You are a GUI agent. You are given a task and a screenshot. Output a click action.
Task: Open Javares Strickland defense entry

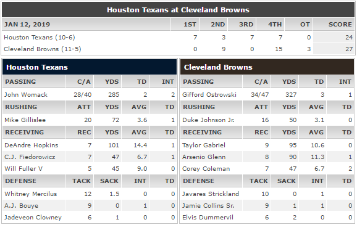tap(211, 194)
